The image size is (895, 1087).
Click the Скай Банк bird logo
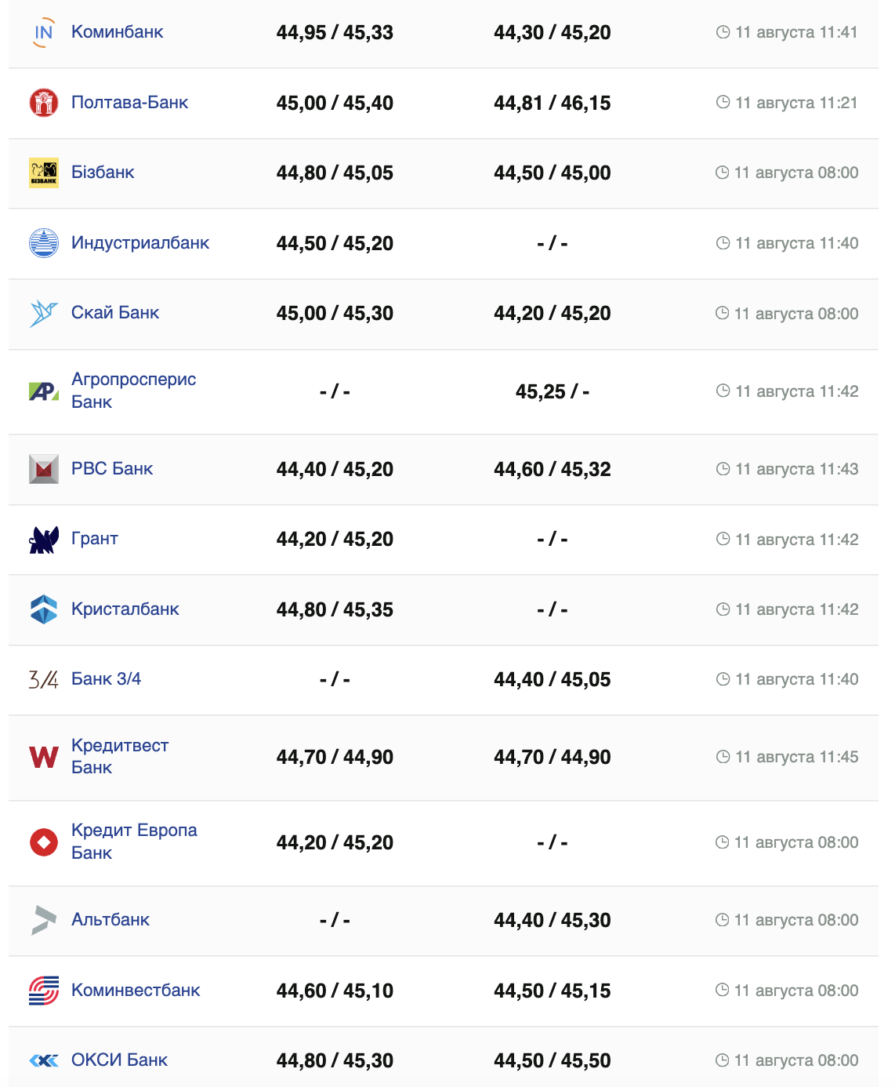(44, 313)
